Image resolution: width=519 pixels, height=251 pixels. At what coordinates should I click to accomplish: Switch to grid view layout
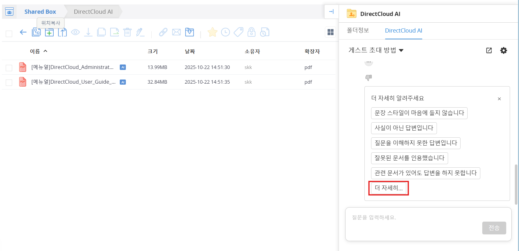click(x=331, y=32)
